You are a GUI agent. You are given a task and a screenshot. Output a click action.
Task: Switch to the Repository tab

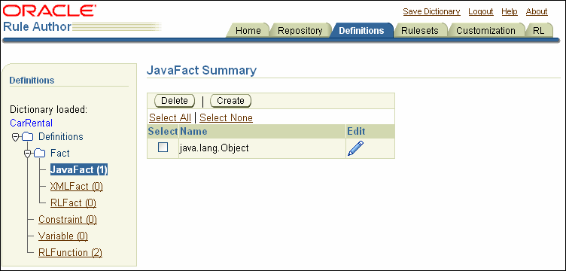[300, 31]
